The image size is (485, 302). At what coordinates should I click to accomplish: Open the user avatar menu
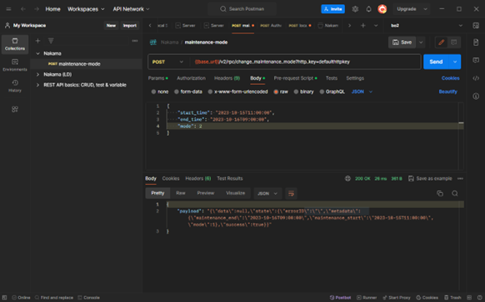click(382, 9)
